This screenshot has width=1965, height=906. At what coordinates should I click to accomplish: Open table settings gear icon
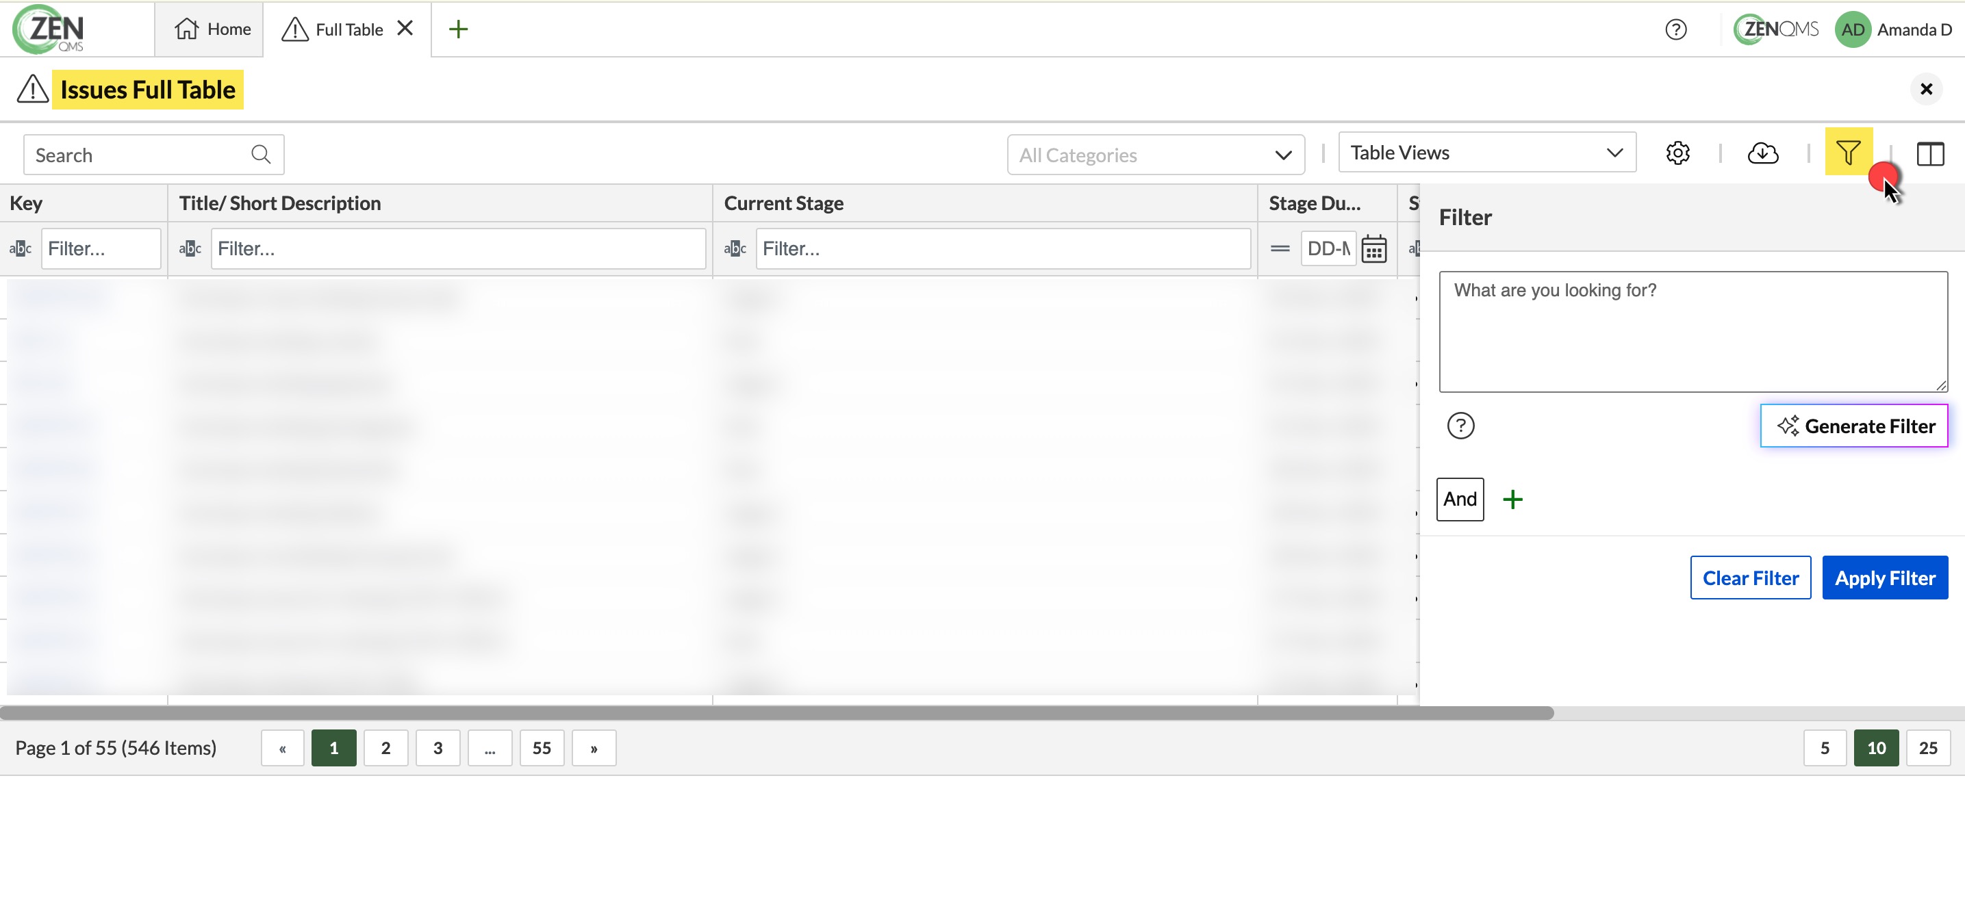1677,153
